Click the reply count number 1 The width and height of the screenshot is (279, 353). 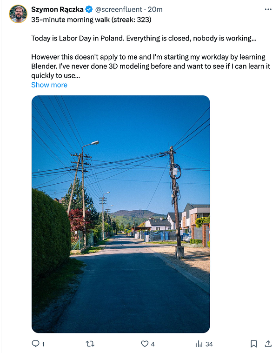point(43,344)
